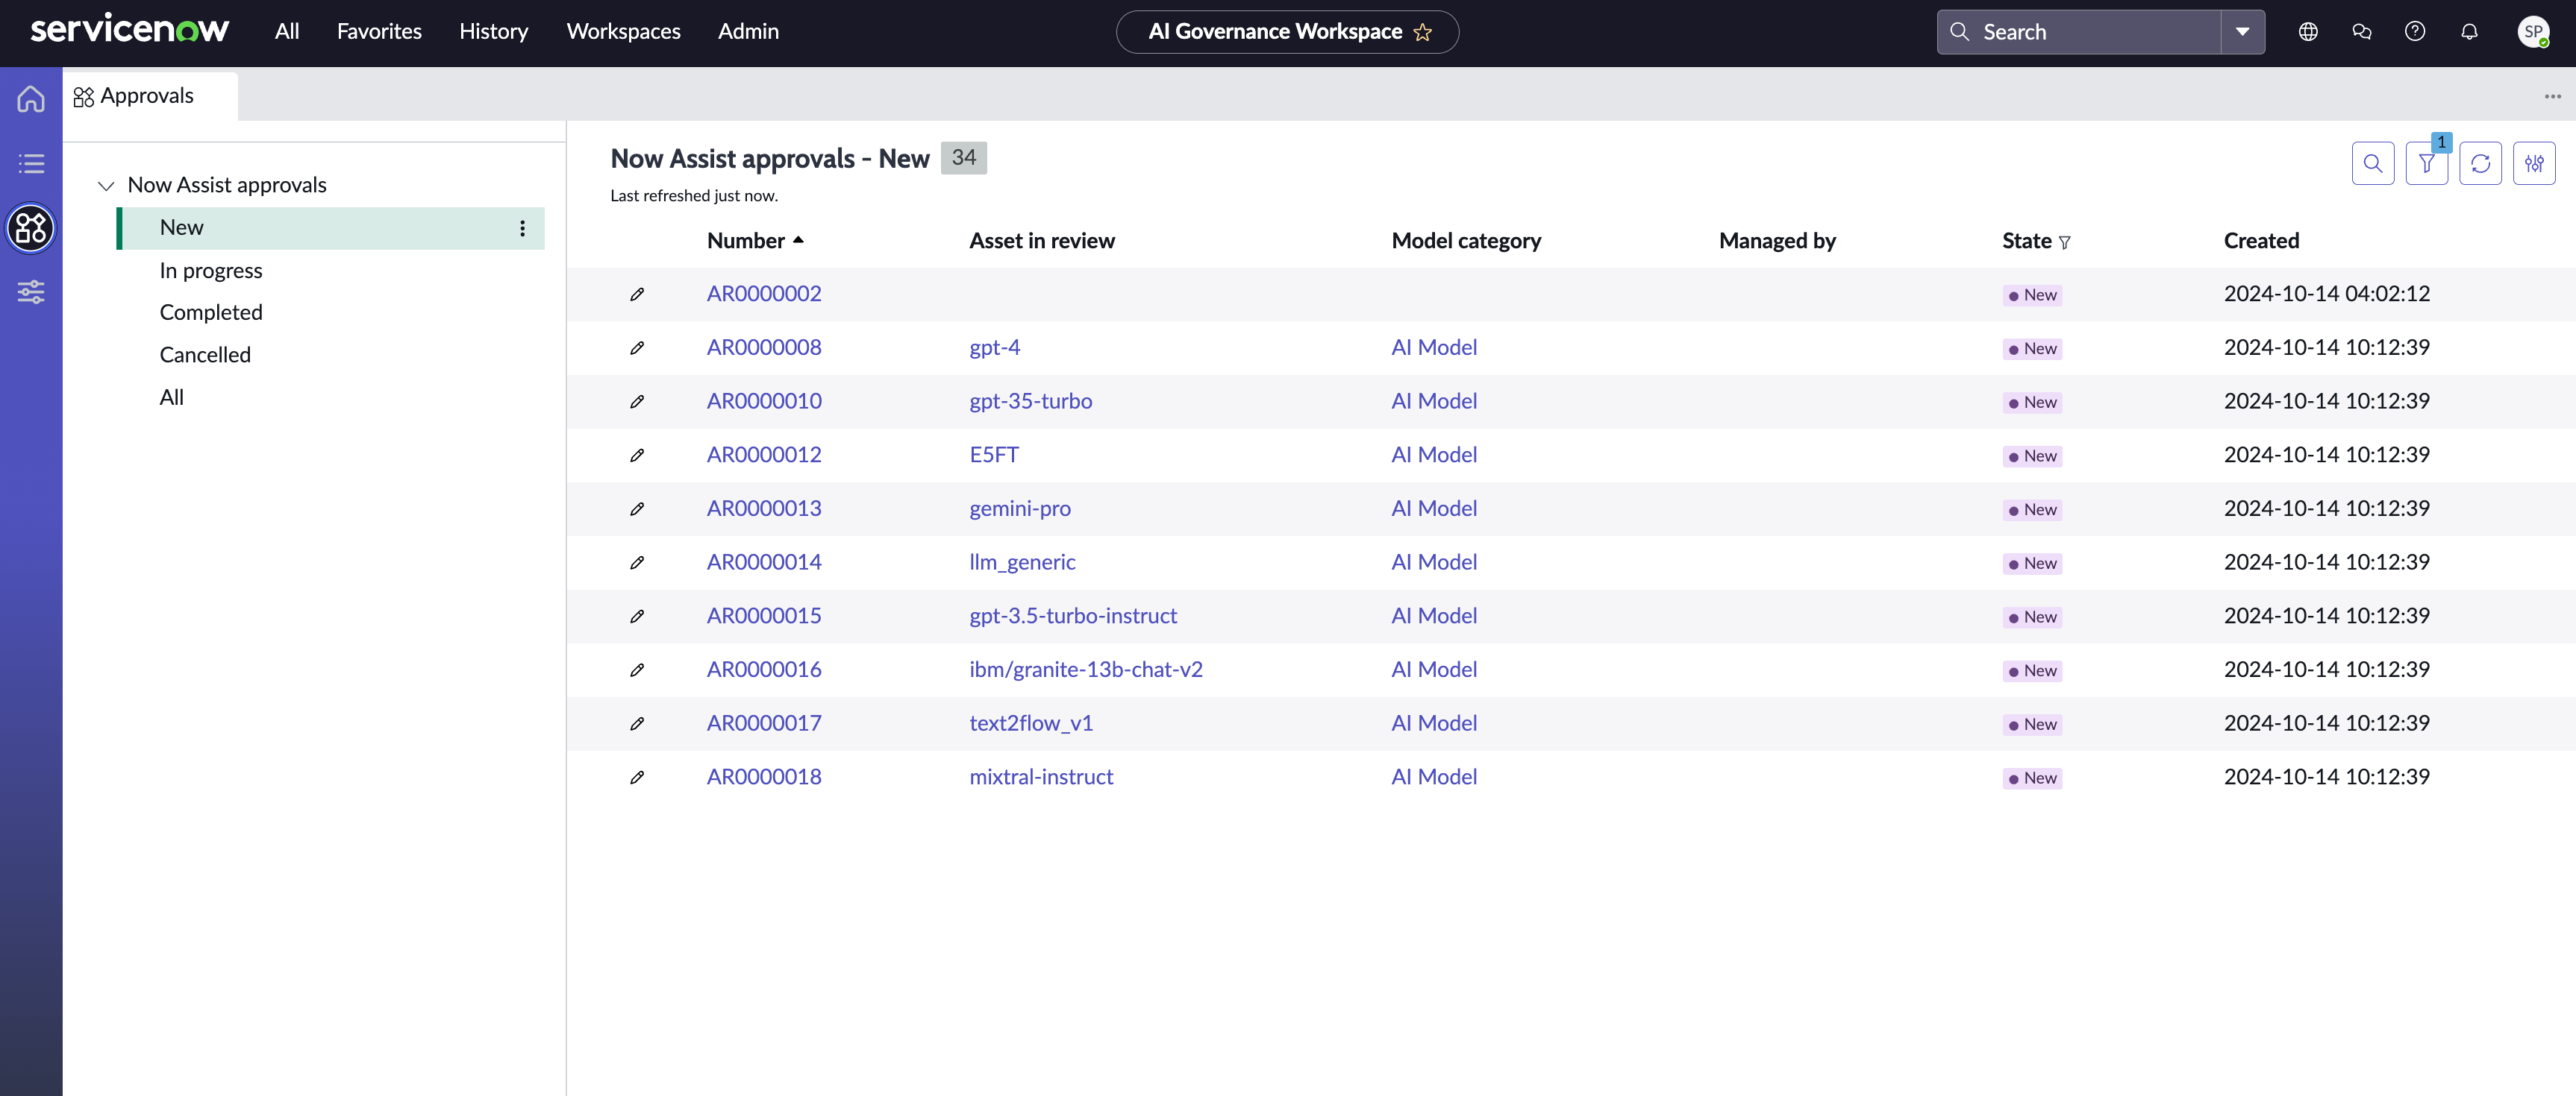
Task: Favorite AI Governance Workspace with star
Action: 1422,33
